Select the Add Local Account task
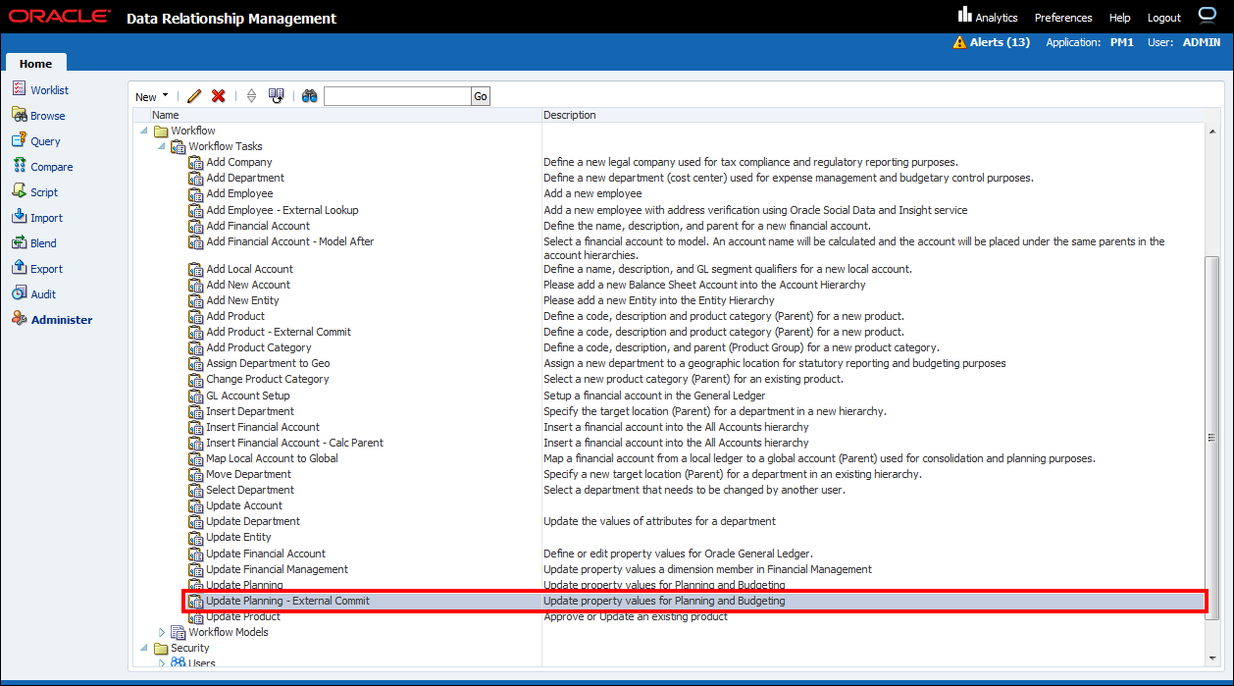The image size is (1234, 686). [x=249, y=269]
